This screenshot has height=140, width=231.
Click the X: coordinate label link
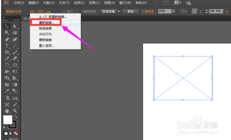coord(201,11)
